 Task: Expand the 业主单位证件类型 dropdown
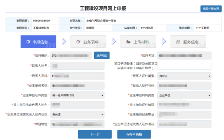click(x=77, y=95)
